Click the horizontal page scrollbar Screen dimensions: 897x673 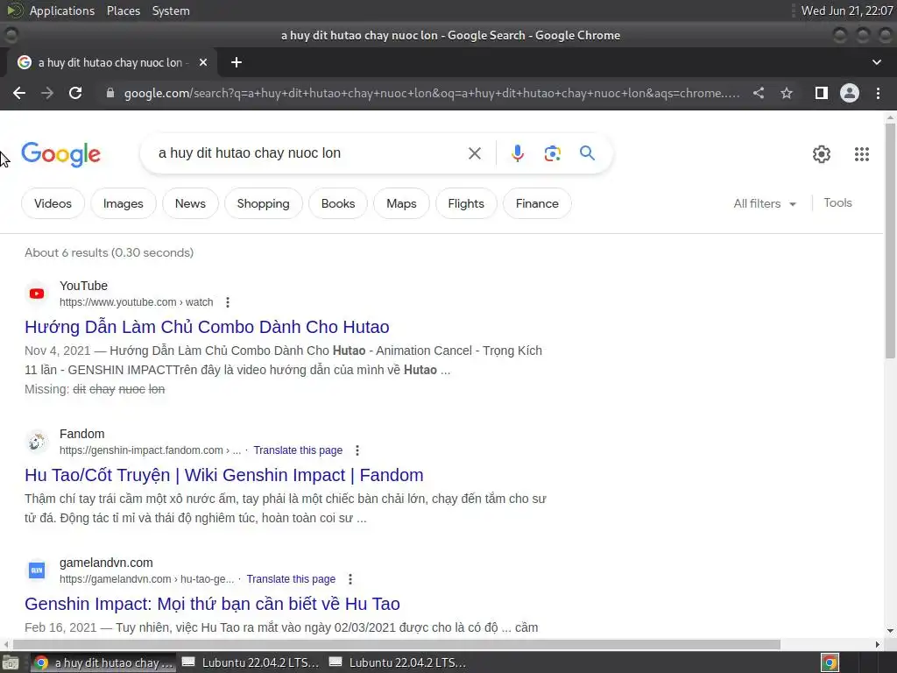[x=397, y=644]
